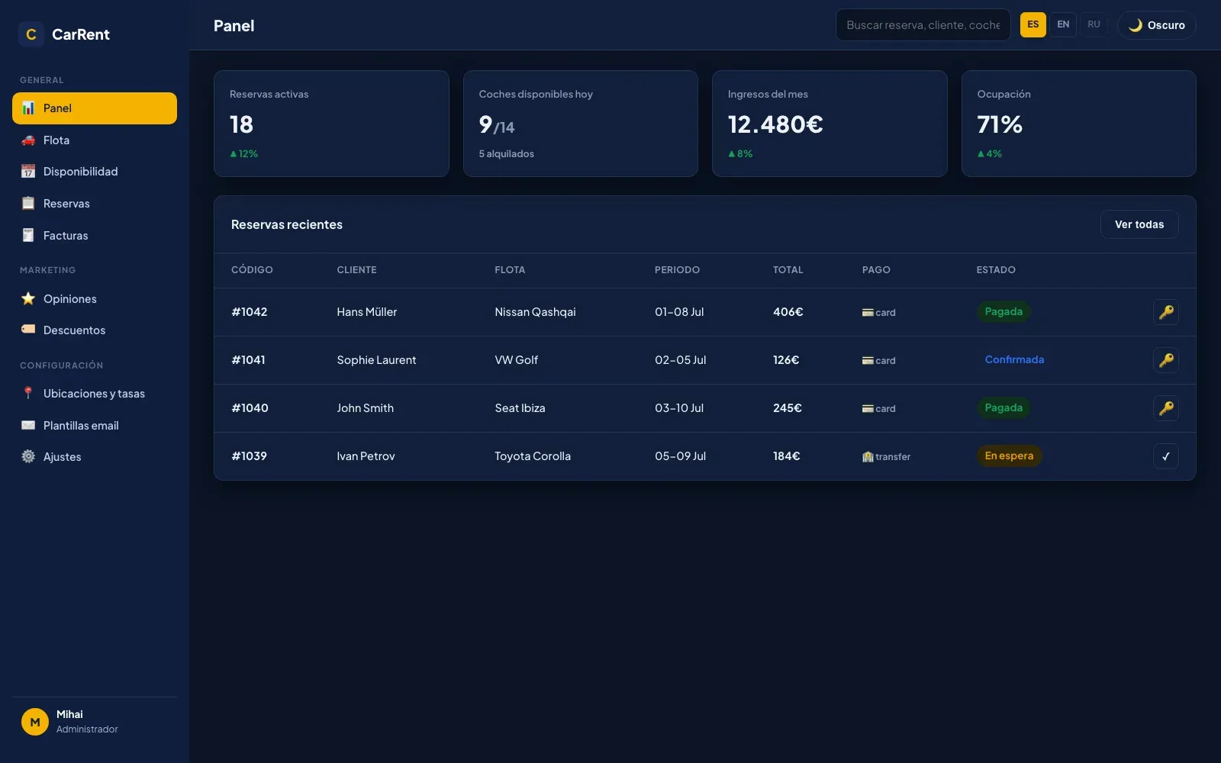The image size is (1221, 763).
Task: Click the card payment icon for Hans Müller
Action: click(x=868, y=313)
